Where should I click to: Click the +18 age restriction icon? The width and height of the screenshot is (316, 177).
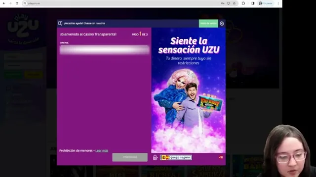221,157
